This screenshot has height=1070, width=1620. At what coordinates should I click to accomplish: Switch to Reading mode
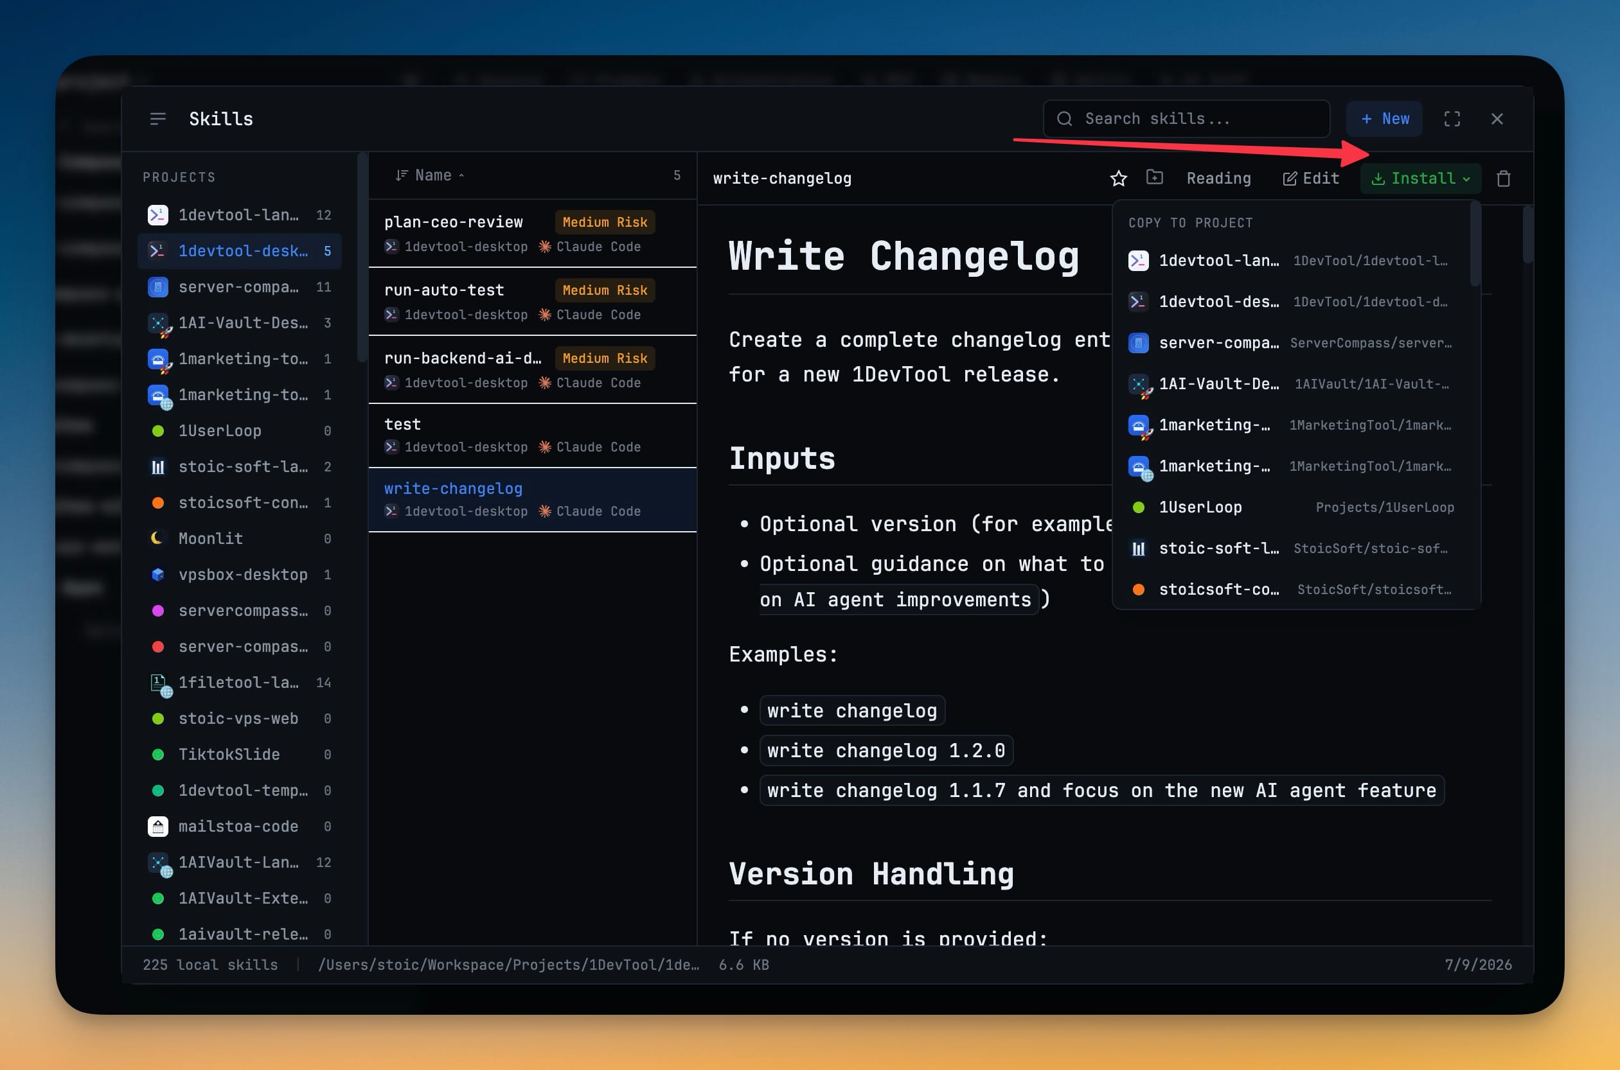point(1218,178)
